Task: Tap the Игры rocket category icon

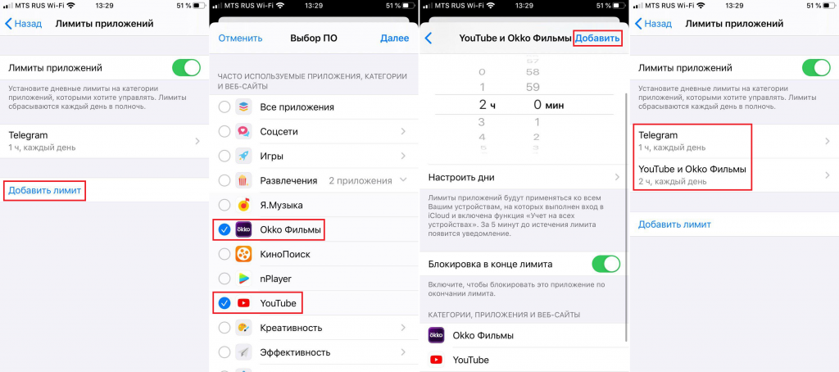Action: 243,156
